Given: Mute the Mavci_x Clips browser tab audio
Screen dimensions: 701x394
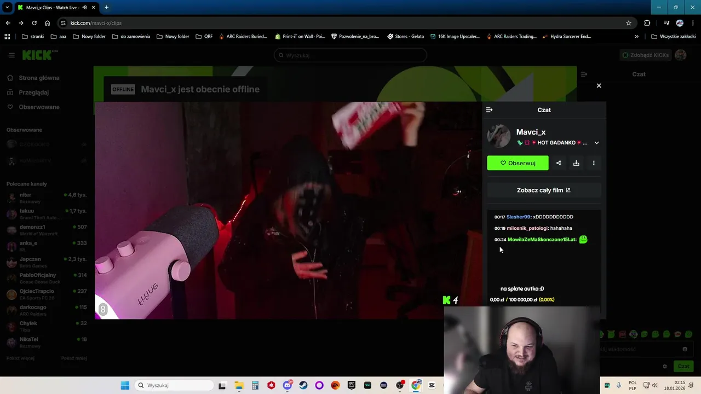Looking at the screenshot, I should [84, 8].
